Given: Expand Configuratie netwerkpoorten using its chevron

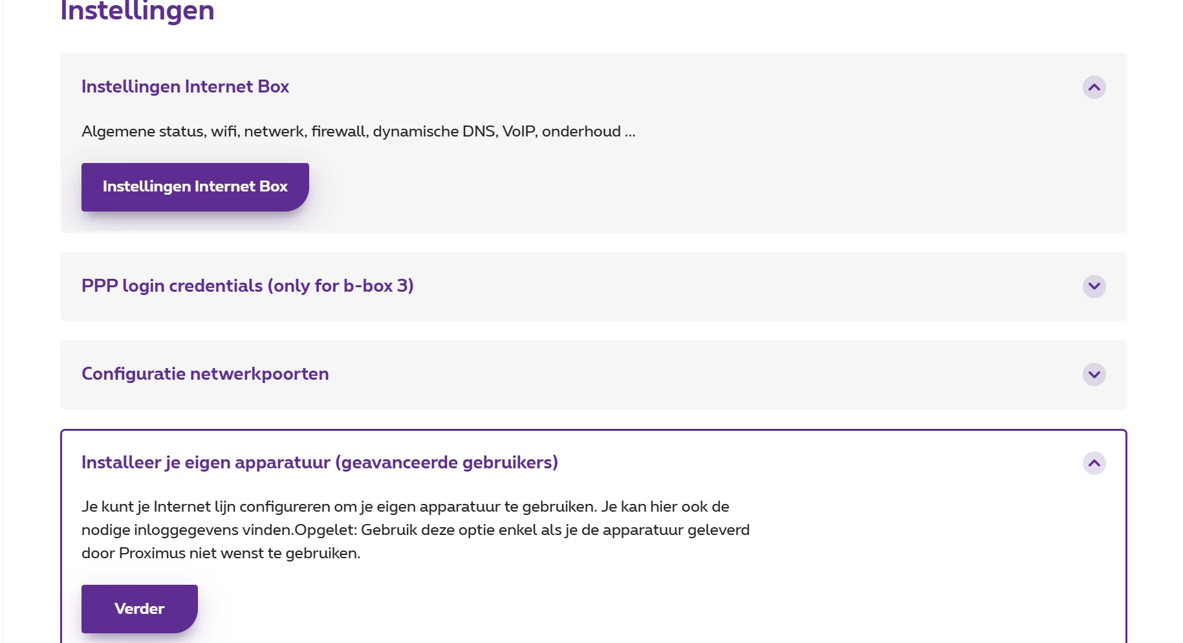Looking at the screenshot, I should click(1094, 375).
